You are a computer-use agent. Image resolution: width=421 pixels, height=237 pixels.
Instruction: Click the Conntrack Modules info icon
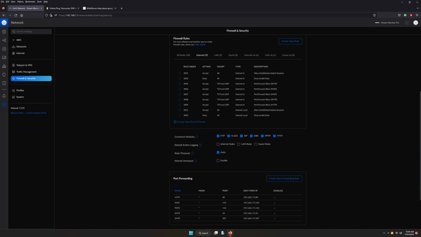pos(197,137)
